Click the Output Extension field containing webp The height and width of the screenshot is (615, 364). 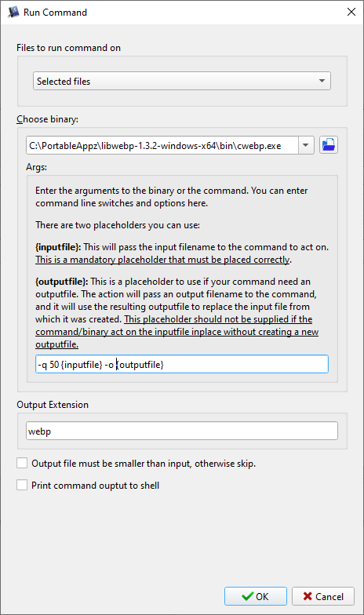point(182,431)
